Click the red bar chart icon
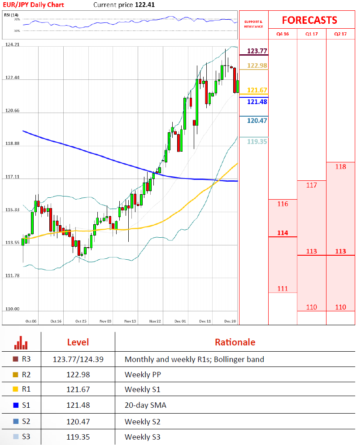The width and height of the screenshot is (357, 445). click(x=21, y=343)
